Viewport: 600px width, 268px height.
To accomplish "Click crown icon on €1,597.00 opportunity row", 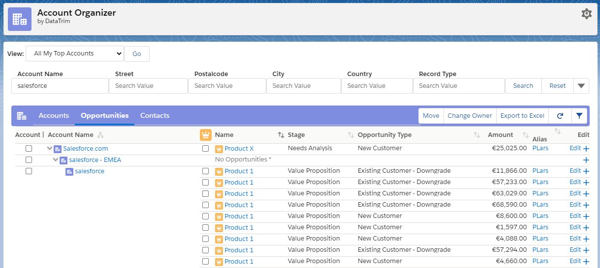I will pos(219,228).
